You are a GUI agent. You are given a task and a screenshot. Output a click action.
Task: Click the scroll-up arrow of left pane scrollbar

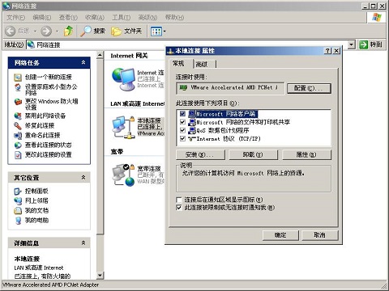[x=100, y=56]
